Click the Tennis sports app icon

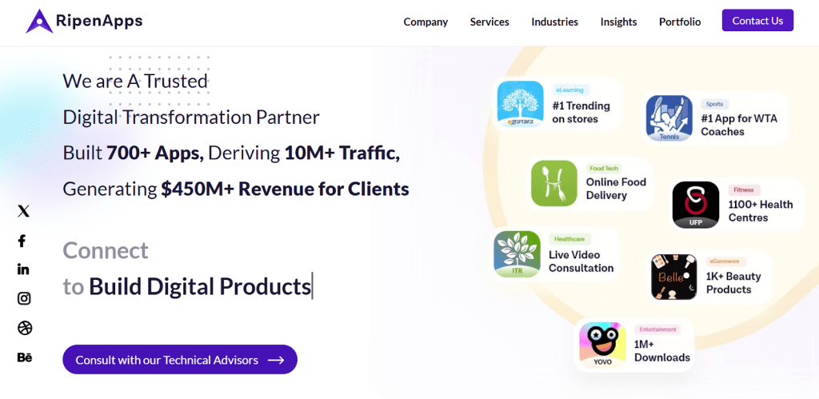(x=669, y=118)
